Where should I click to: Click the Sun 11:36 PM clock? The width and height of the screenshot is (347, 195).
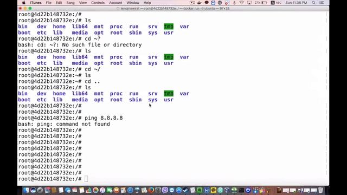pyautogui.click(x=296, y=3)
